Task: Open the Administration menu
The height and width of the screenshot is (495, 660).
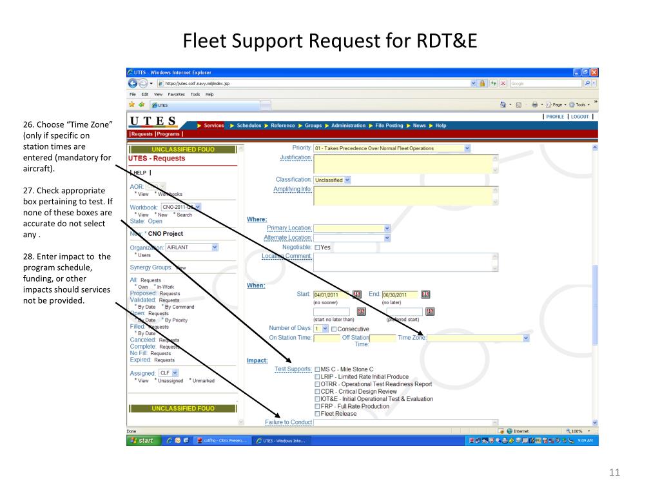Action: [x=349, y=126]
